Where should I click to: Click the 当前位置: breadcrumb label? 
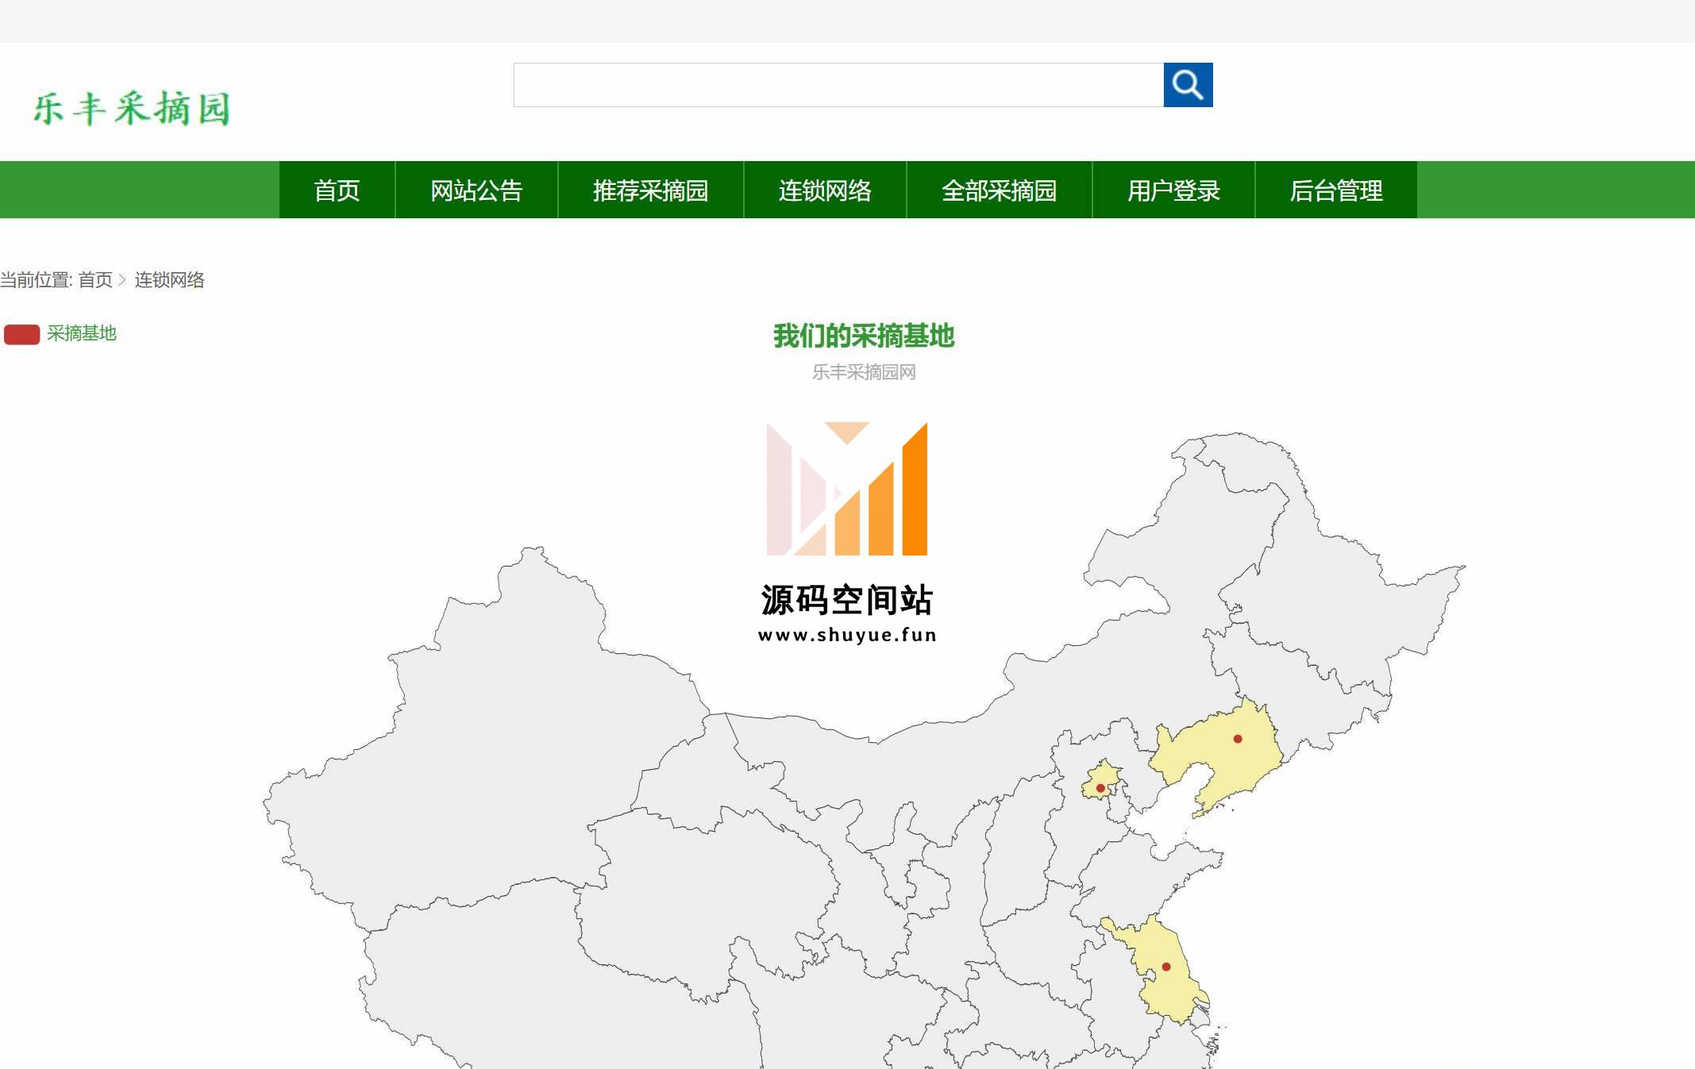(37, 280)
